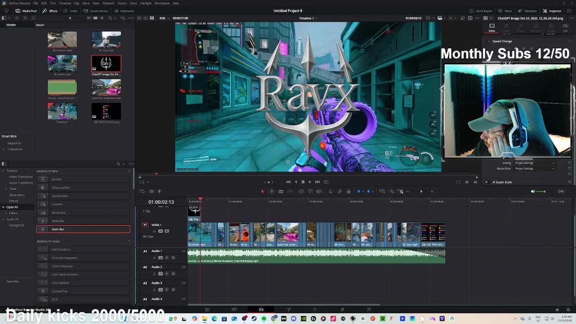Open the Resize Filter dropdown

[x=535, y=168]
